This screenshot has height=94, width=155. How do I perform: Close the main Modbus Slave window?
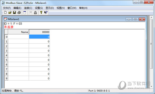point(149,2)
